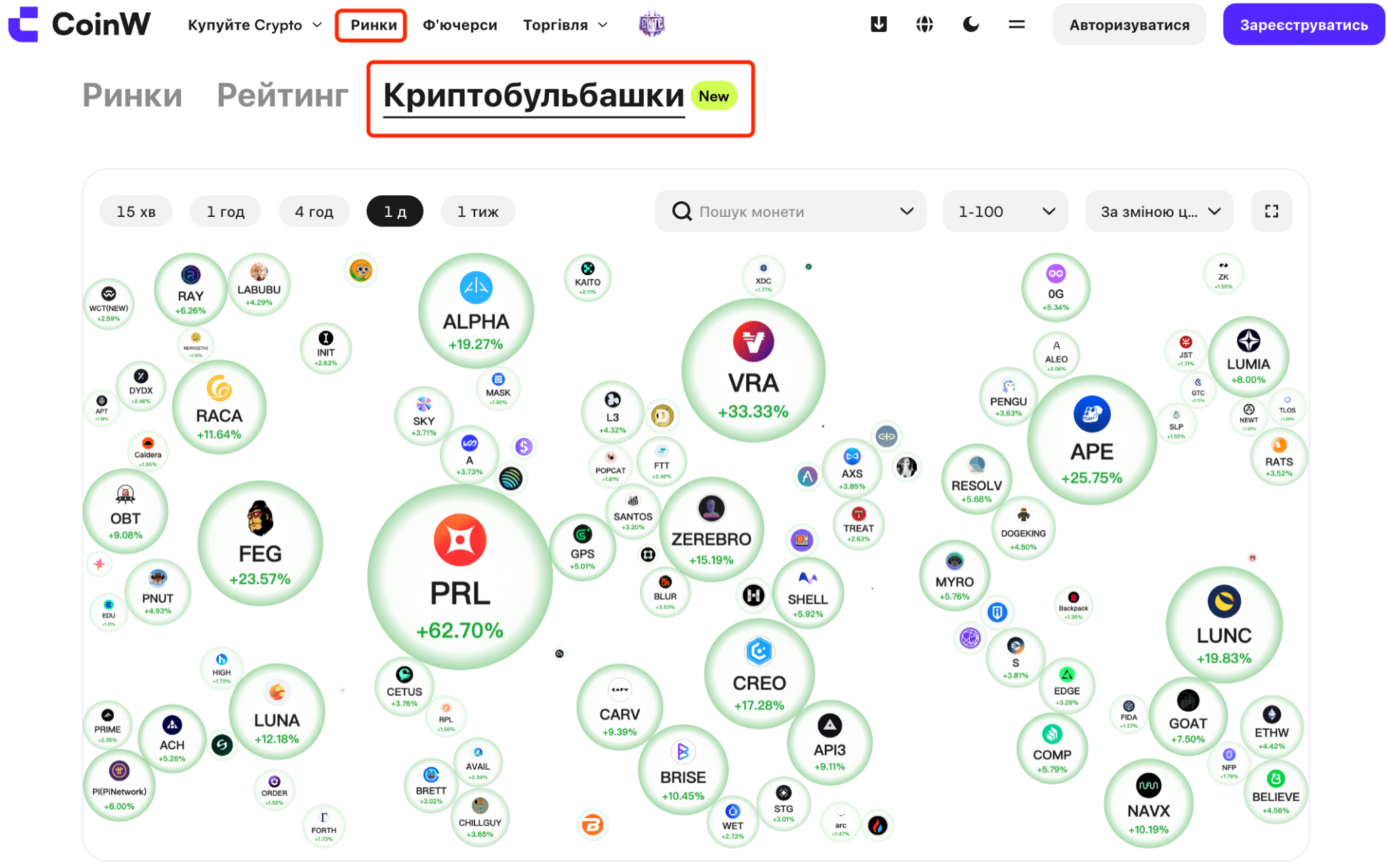Select the ETHW bubble

pos(1271,726)
